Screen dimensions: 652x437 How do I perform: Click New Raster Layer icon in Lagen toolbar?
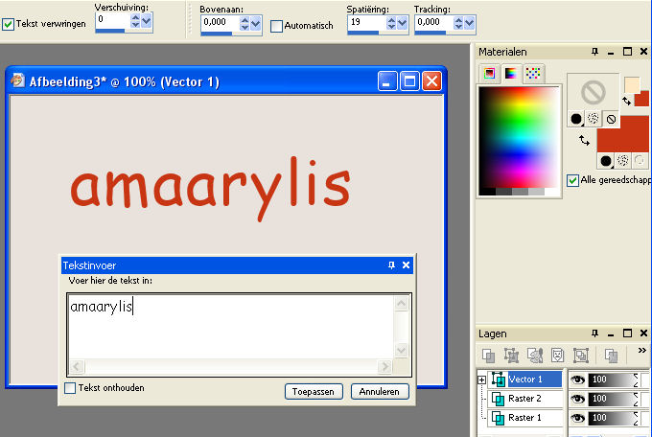click(489, 356)
